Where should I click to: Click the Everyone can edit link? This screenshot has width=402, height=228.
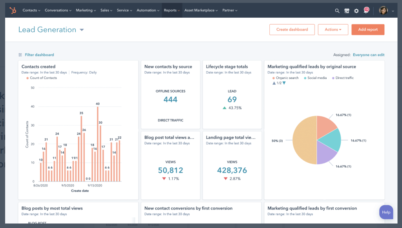click(368, 54)
